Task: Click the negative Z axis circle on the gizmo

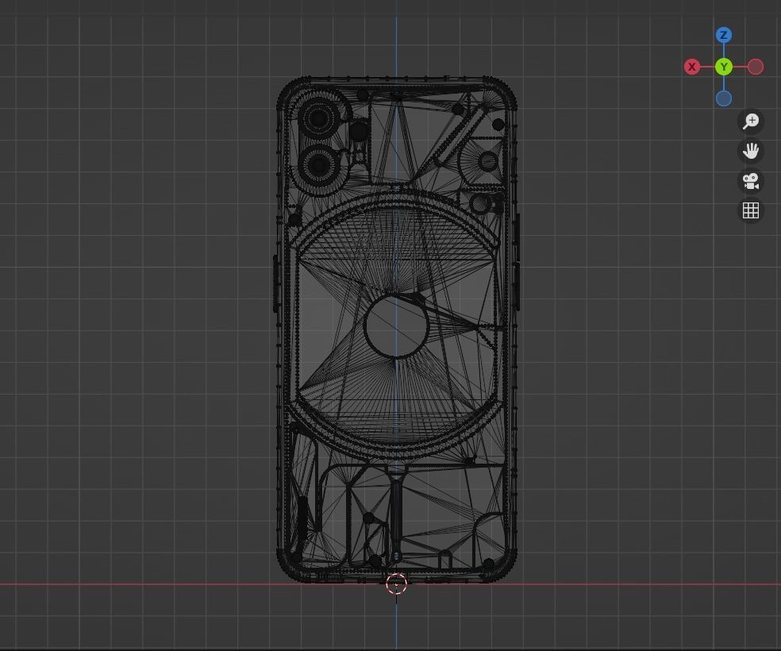Action: tap(724, 98)
